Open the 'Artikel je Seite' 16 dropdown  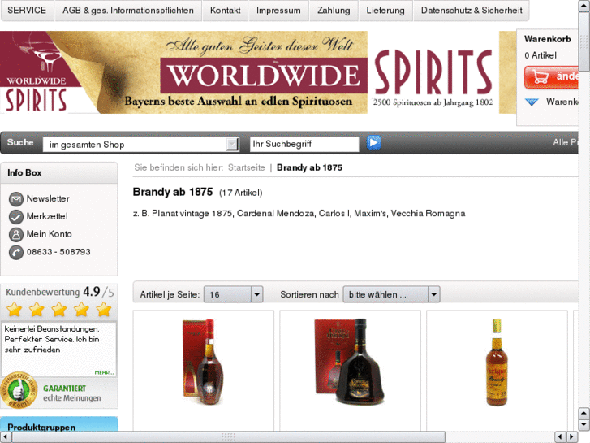coord(233,294)
